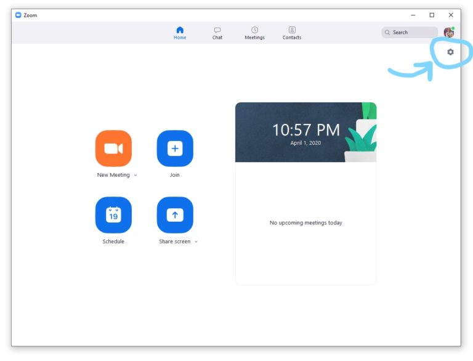The image size is (473, 361).
Task: Click the Zoom logo in title bar
Action: 18,15
